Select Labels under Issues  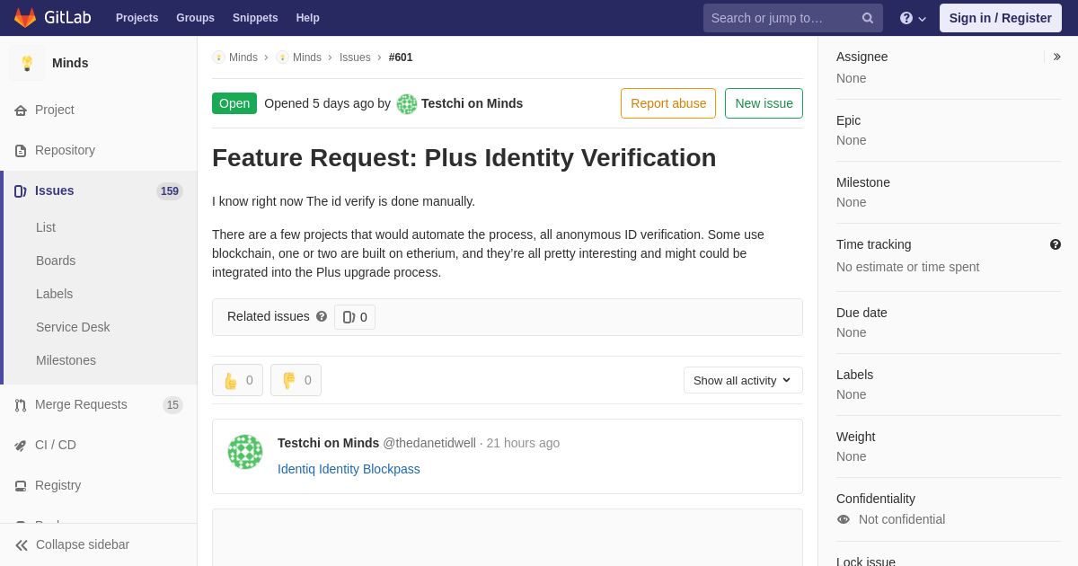pos(54,294)
